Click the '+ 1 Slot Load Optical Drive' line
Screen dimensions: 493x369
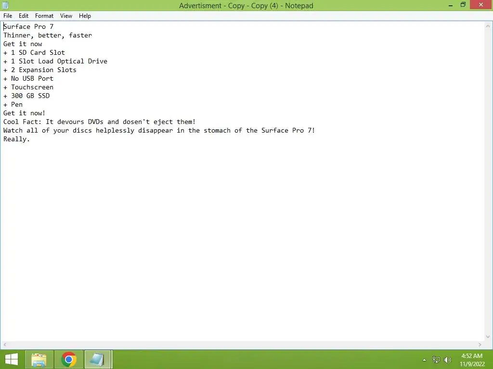tap(55, 61)
